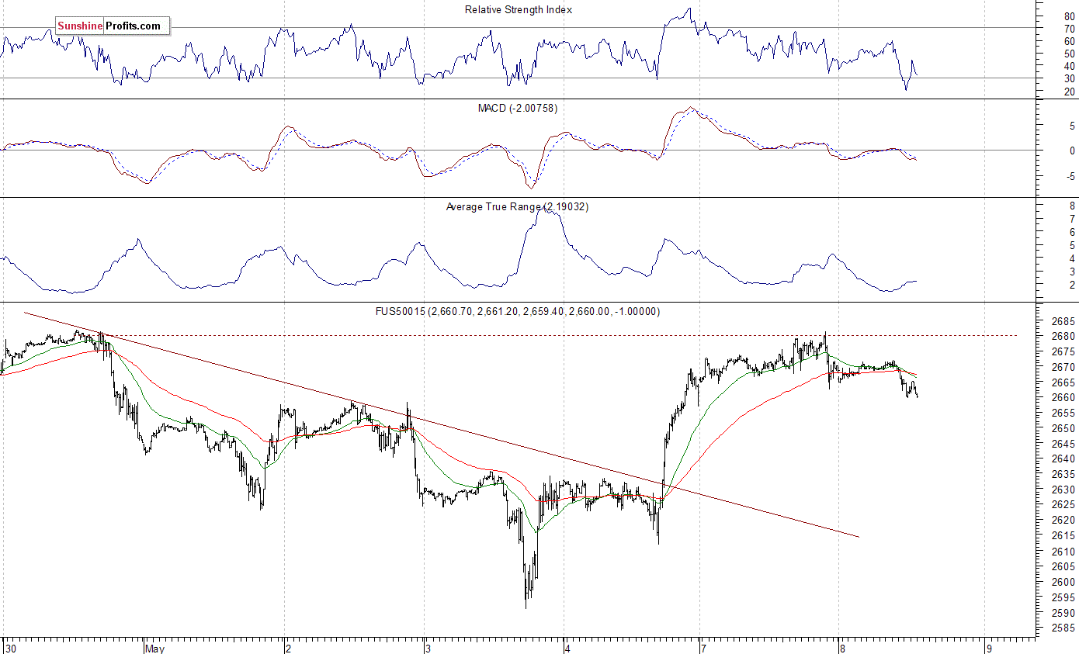Click the '7' date label on x-axis
Viewport: 1079px width, 654px height.
pyautogui.click(x=704, y=647)
